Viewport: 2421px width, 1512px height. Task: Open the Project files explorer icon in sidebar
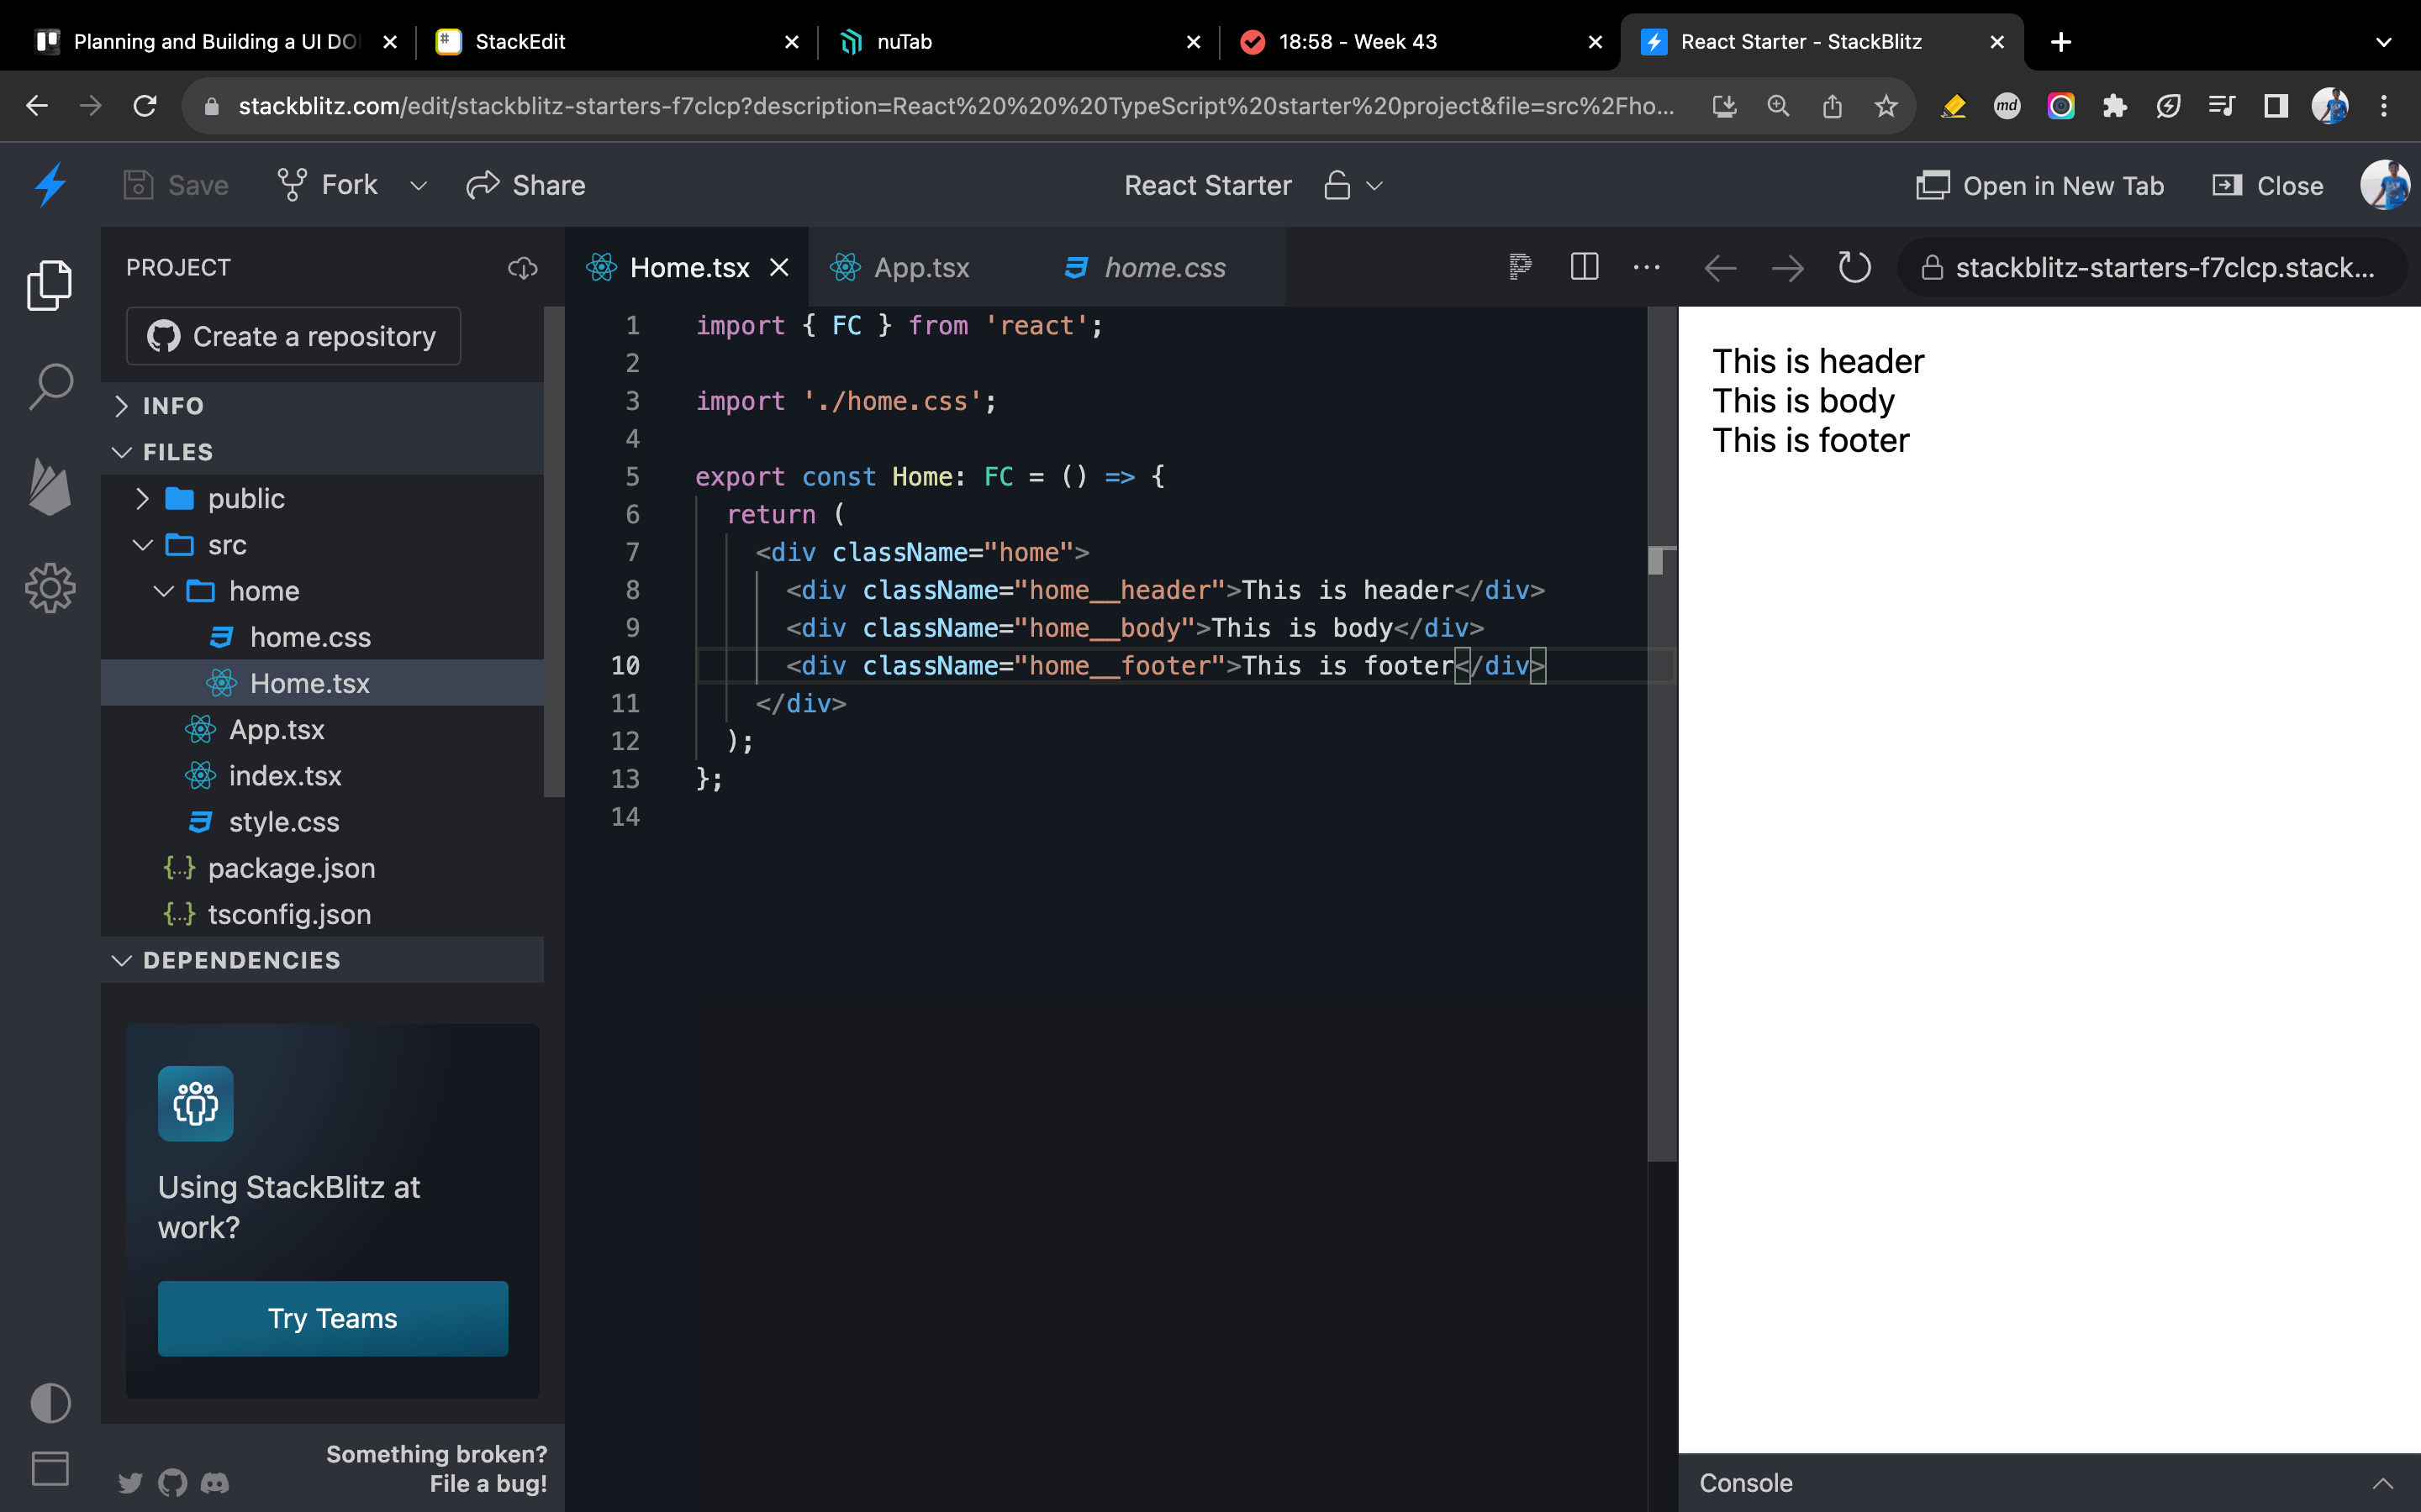click(50, 285)
